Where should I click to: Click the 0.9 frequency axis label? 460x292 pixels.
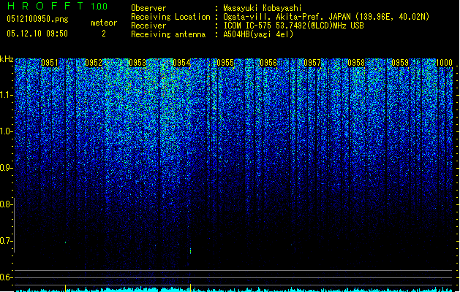6,168
